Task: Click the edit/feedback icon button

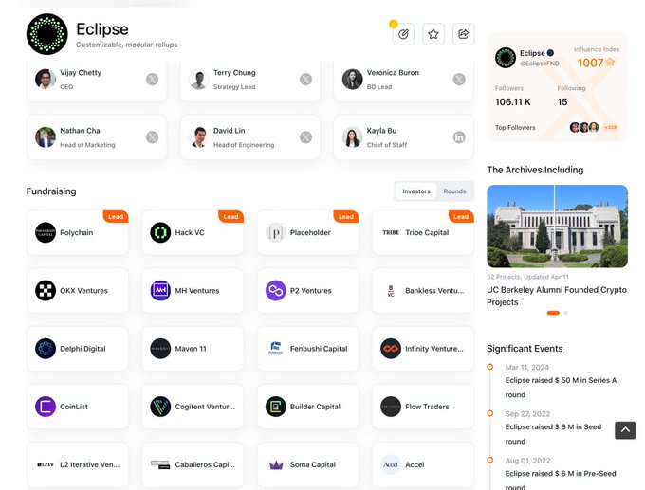Action: pos(403,34)
